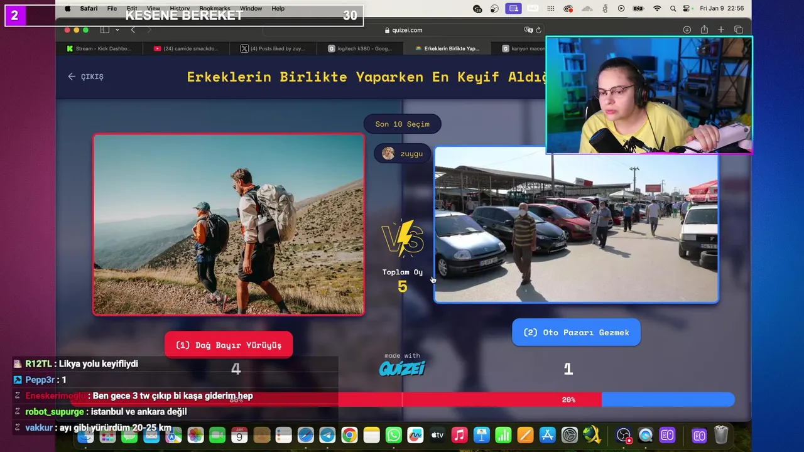Switch to the camide smackdown YouTube tab
Screen dimensions: 804x452
[x=186, y=48]
